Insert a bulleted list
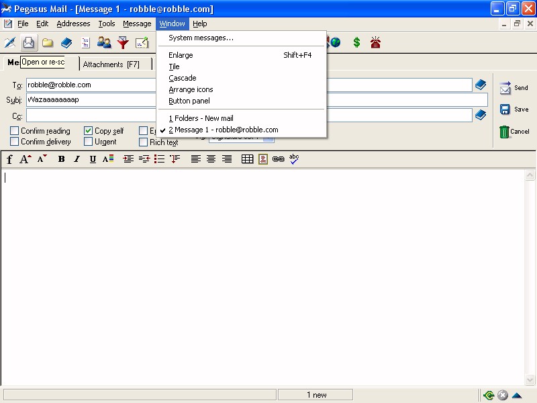Viewport: 537px width, 403px height. pyautogui.click(x=159, y=159)
